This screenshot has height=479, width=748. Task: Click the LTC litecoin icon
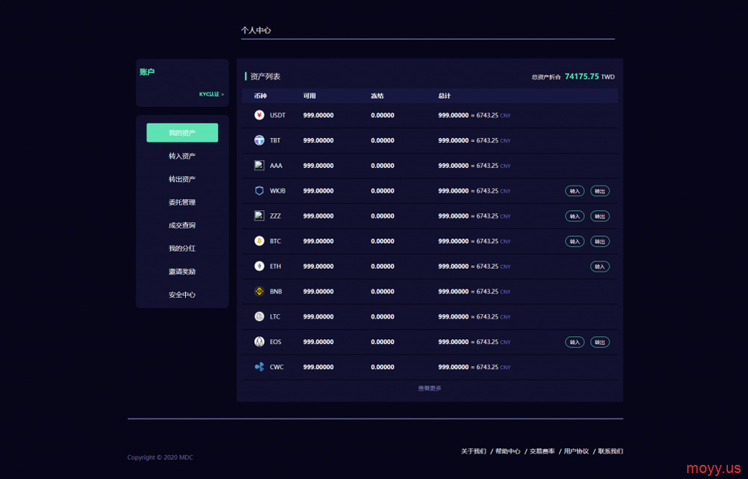(x=259, y=316)
